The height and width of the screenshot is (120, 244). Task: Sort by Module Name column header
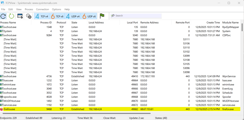[x=231, y=23]
